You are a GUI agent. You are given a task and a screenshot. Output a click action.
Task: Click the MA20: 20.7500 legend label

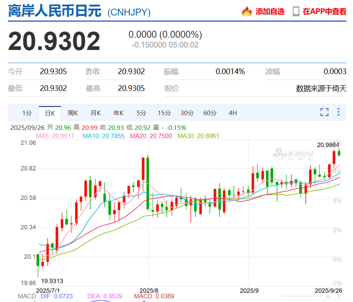(151, 136)
